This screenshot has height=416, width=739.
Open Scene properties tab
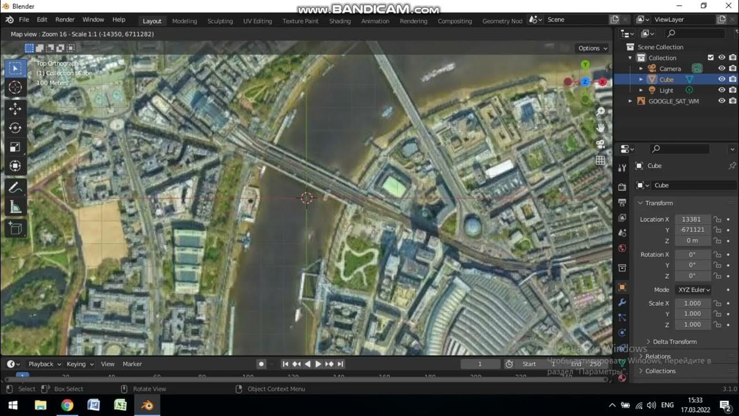(622, 233)
